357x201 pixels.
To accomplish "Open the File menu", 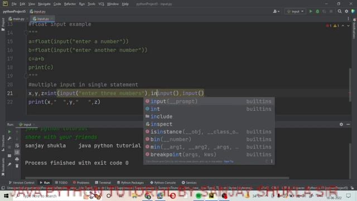I will (x=14, y=4).
